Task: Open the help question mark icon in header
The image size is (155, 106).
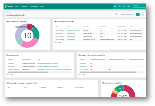Action: tap(120, 6)
